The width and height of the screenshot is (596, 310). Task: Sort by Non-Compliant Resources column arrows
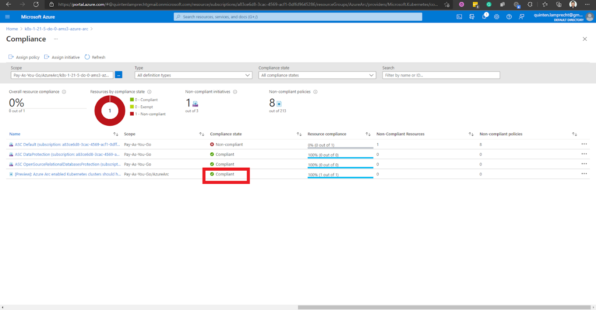(x=471, y=134)
